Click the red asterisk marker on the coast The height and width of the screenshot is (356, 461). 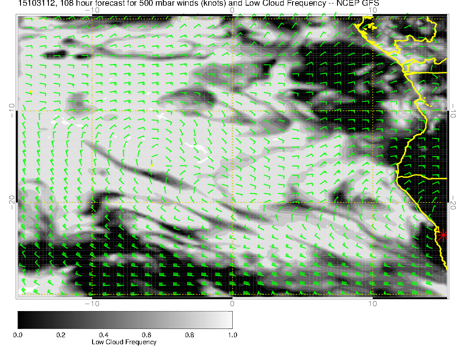click(x=443, y=235)
